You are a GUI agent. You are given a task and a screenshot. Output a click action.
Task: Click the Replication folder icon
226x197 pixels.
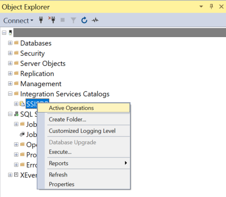point(16,73)
